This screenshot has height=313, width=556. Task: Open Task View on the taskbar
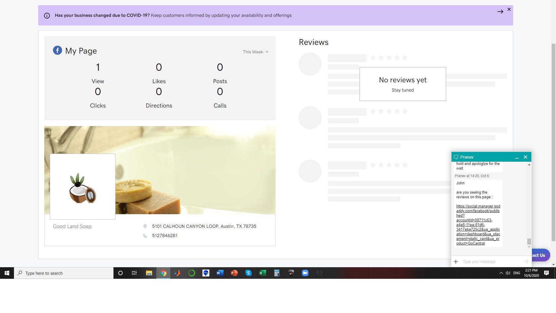coord(134,273)
